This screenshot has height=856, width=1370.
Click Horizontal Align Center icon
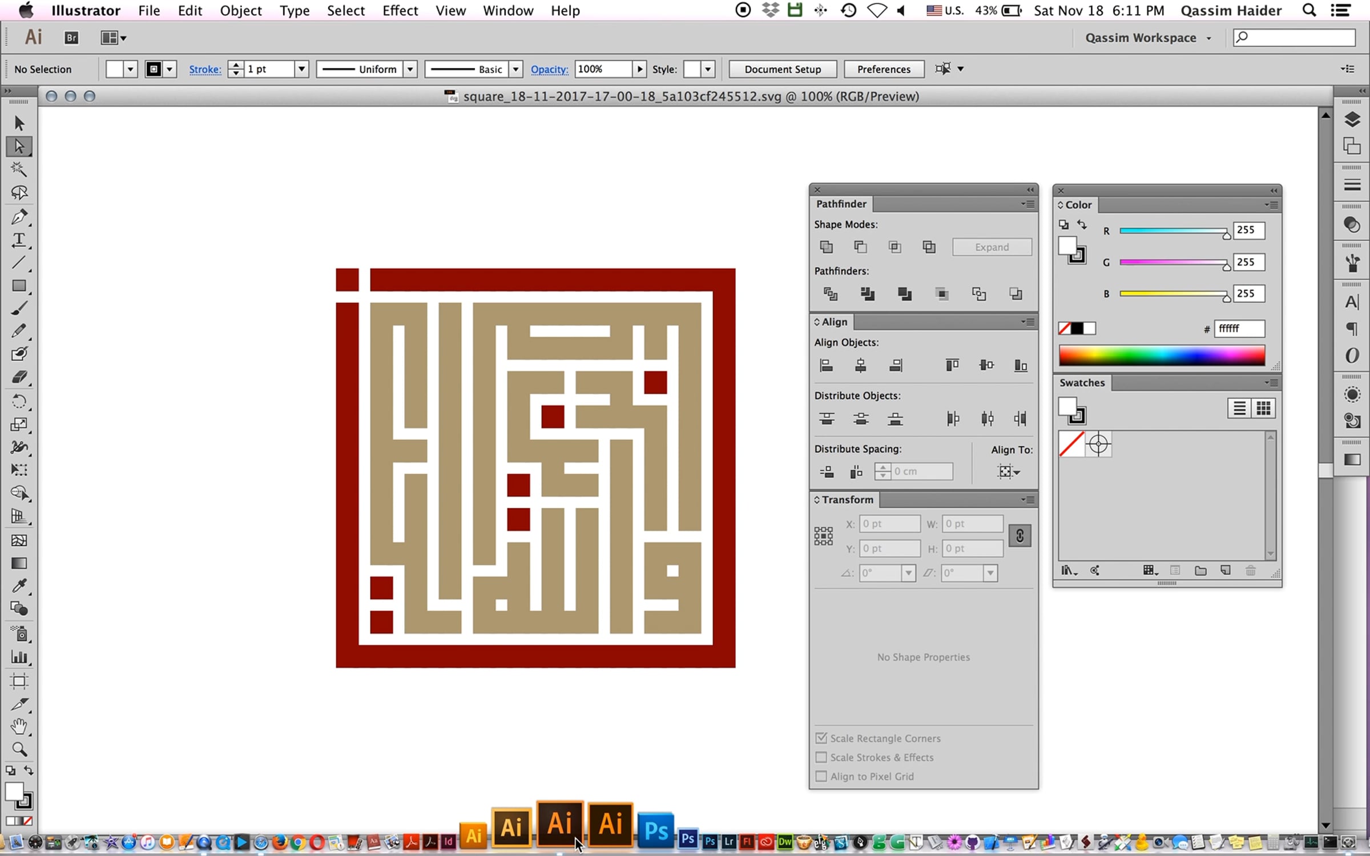coord(861,365)
